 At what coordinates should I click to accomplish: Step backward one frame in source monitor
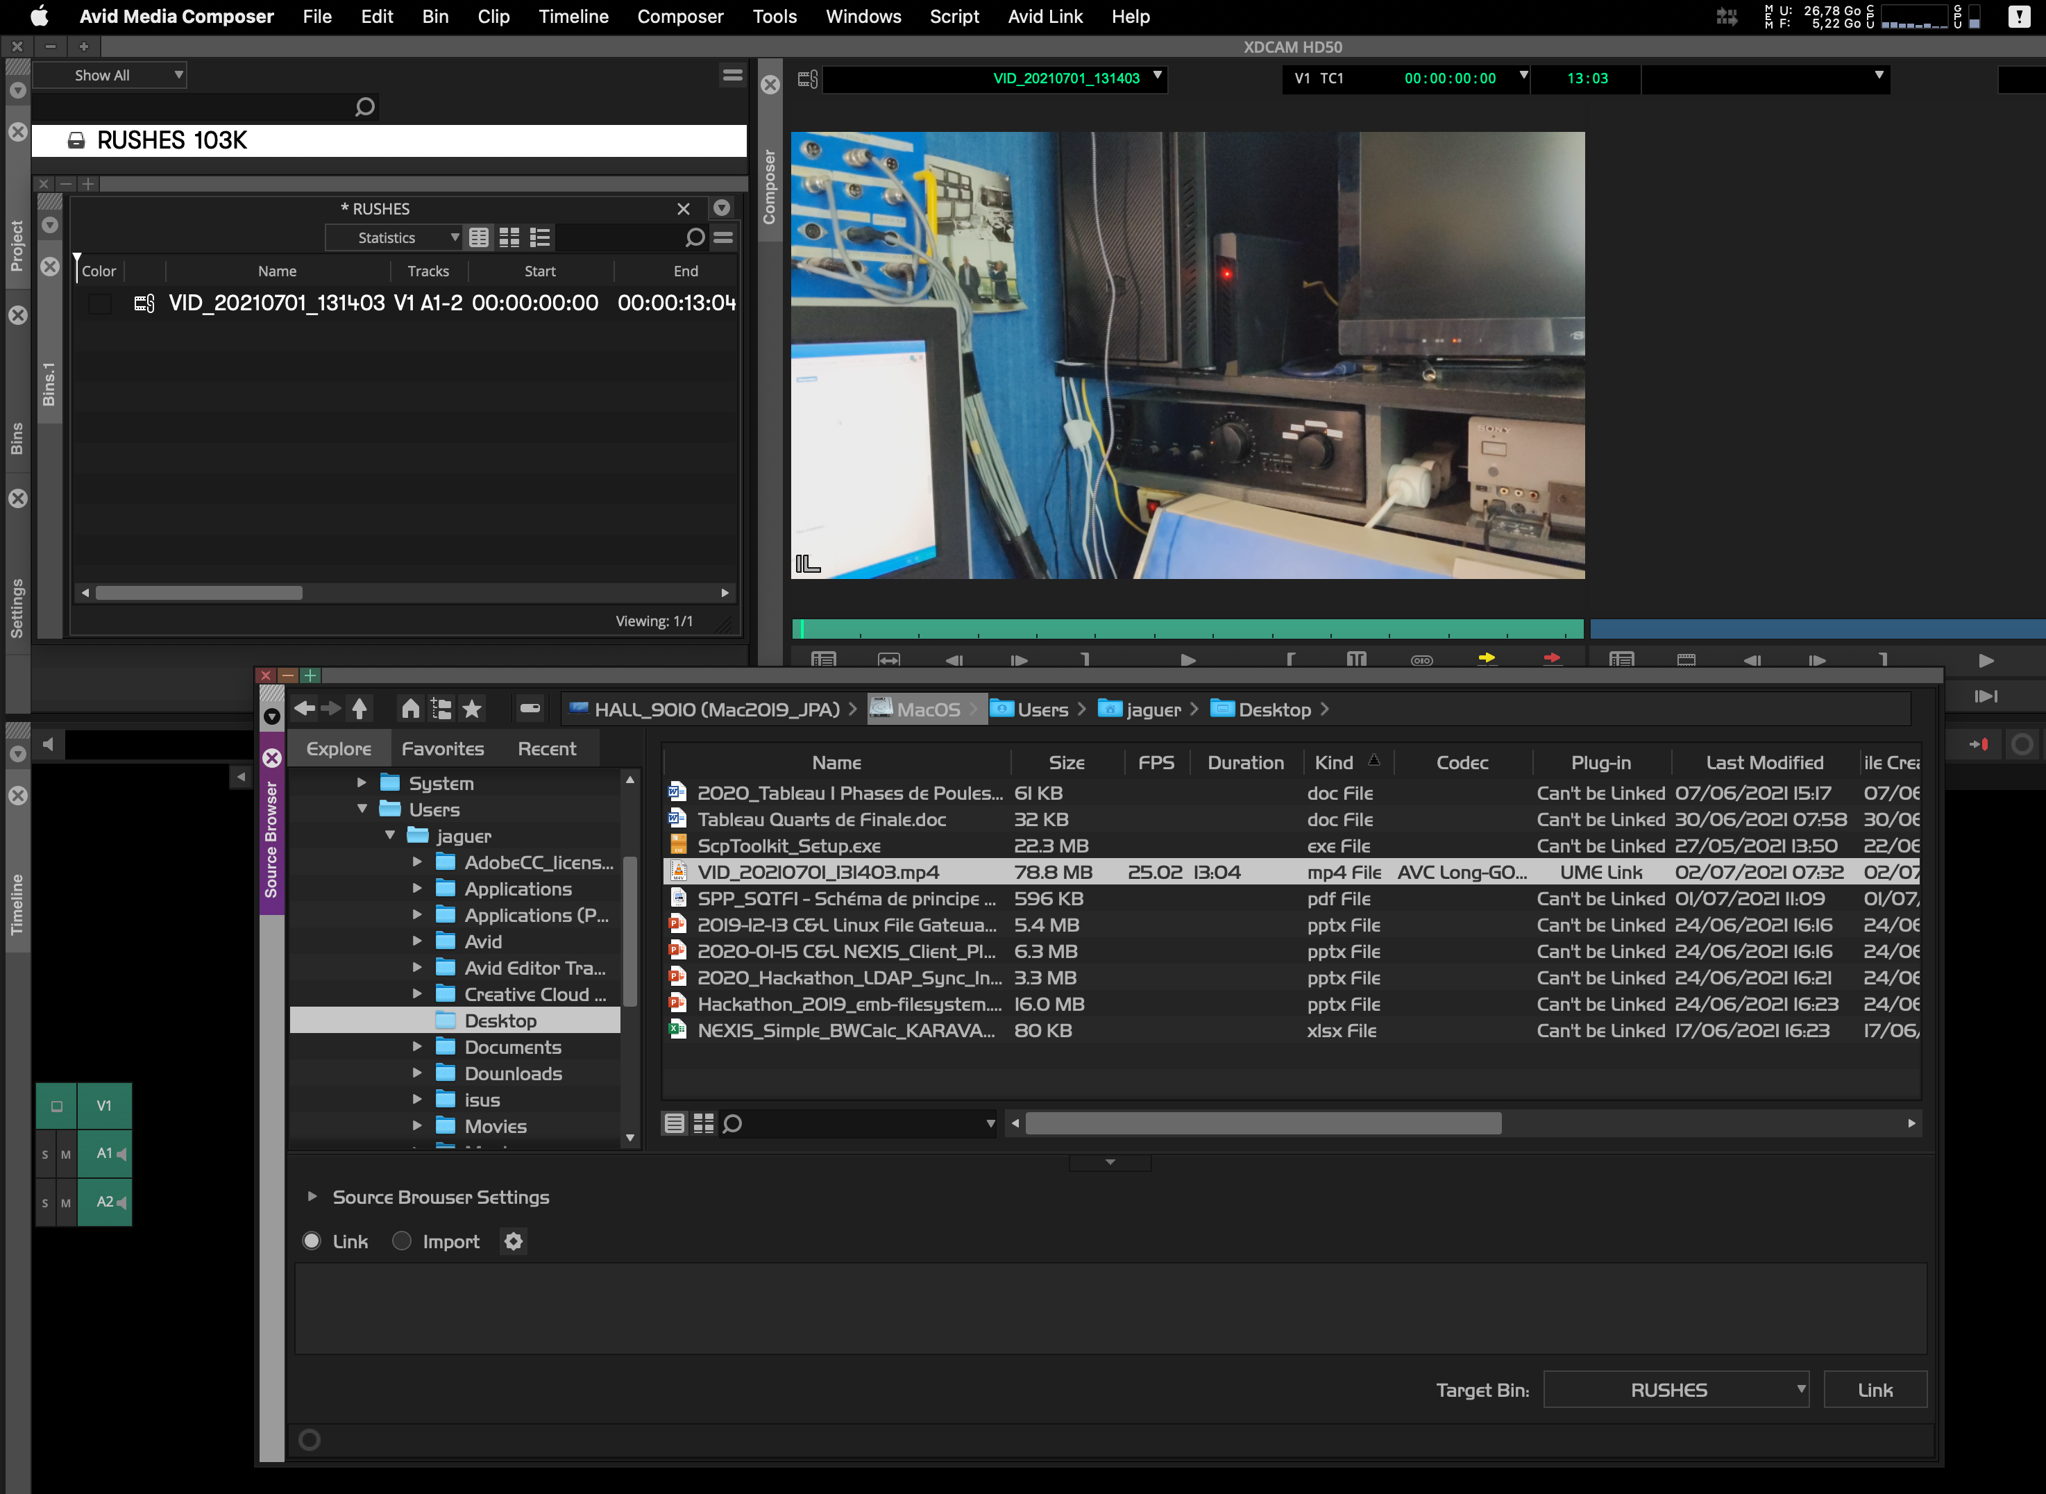click(x=954, y=660)
